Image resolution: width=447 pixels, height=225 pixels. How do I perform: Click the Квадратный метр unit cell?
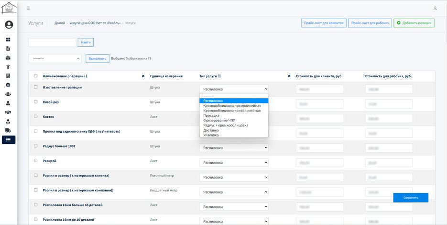tap(164, 190)
